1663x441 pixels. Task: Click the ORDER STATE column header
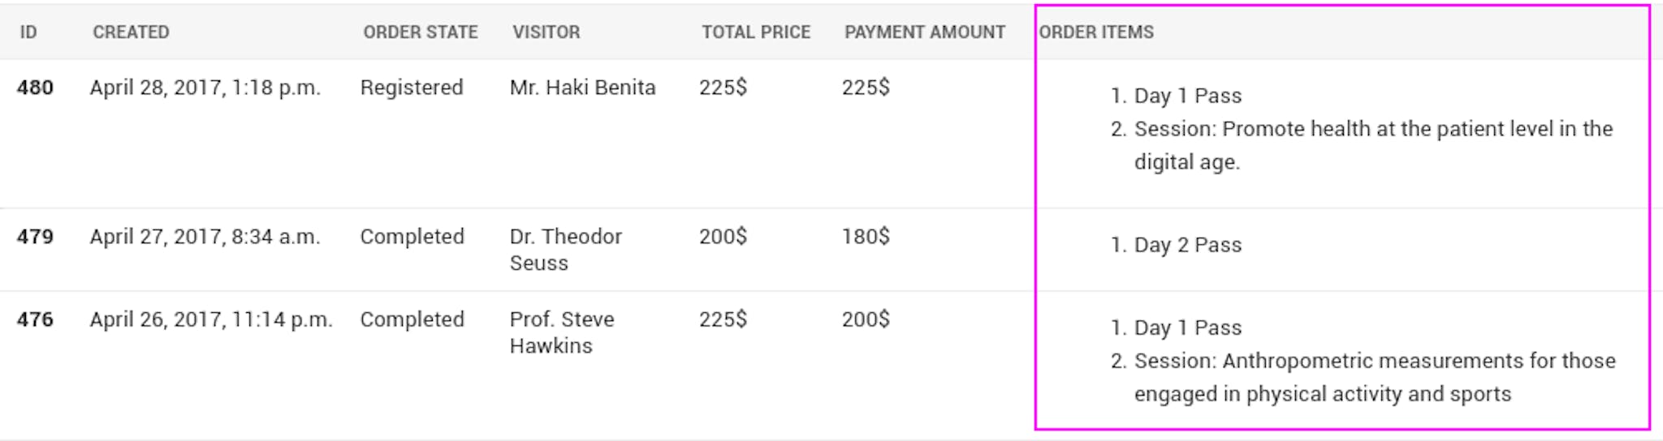point(420,32)
